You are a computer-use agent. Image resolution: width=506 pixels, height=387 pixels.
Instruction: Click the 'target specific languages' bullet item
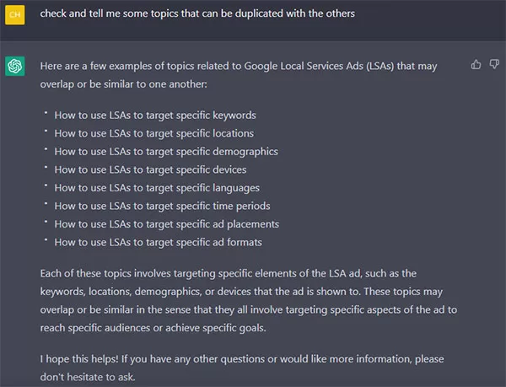point(157,188)
